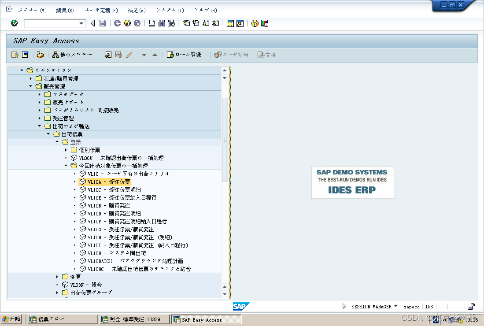Screen dimensions: 484x326
Task: Select VL10A - 受注伝票 transaction
Action: point(105,182)
